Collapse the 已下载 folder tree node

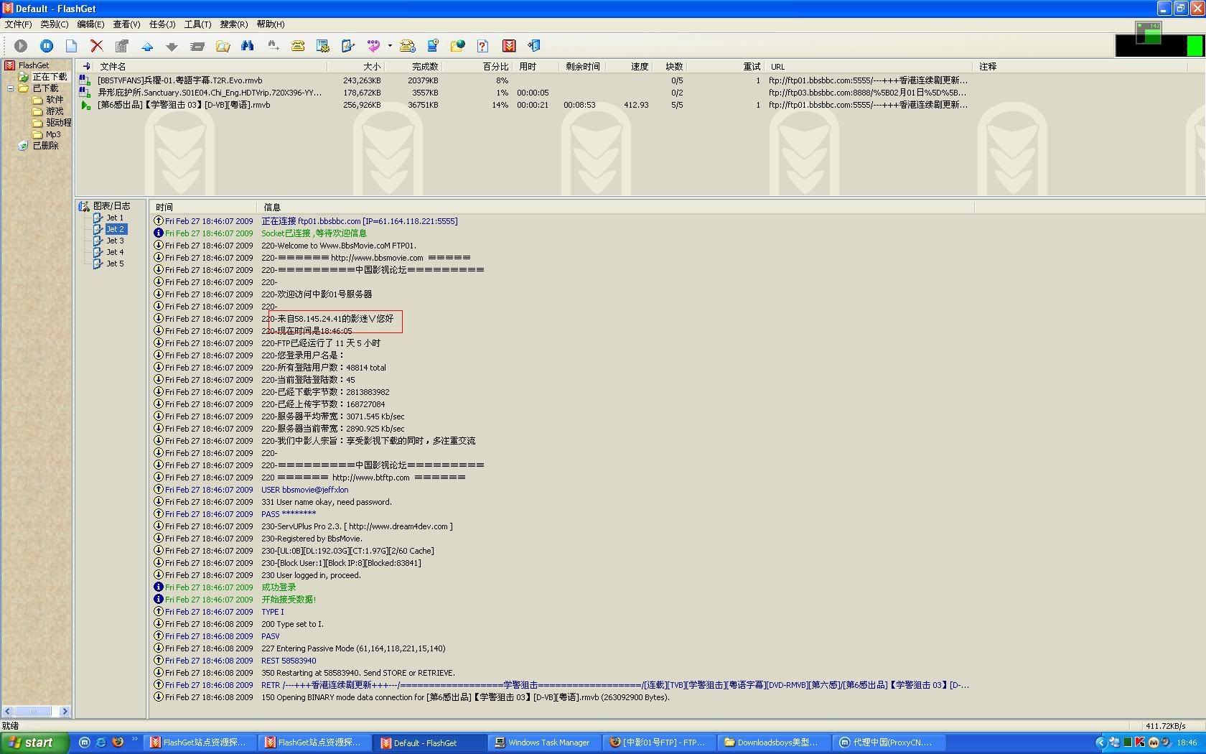[11, 88]
